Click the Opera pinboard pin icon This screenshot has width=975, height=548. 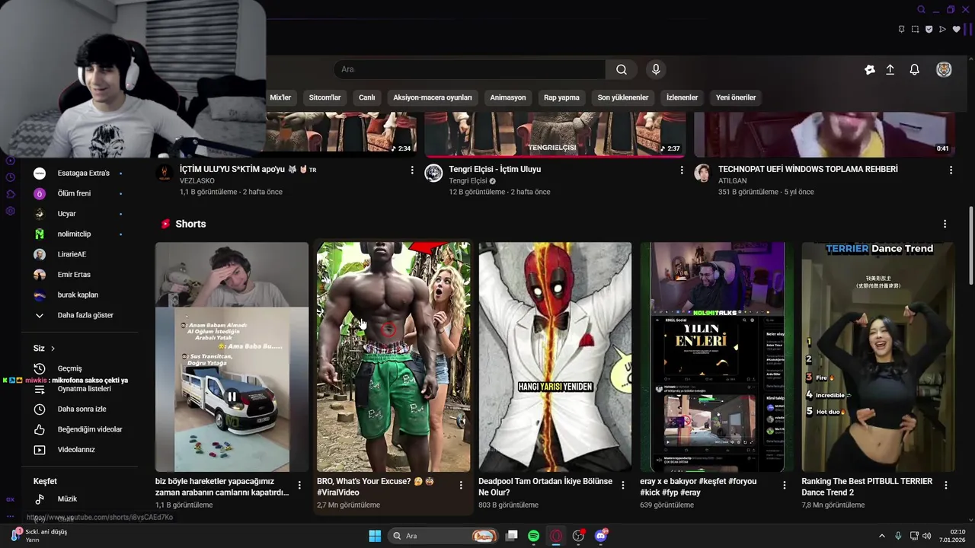[x=901, y=30]
